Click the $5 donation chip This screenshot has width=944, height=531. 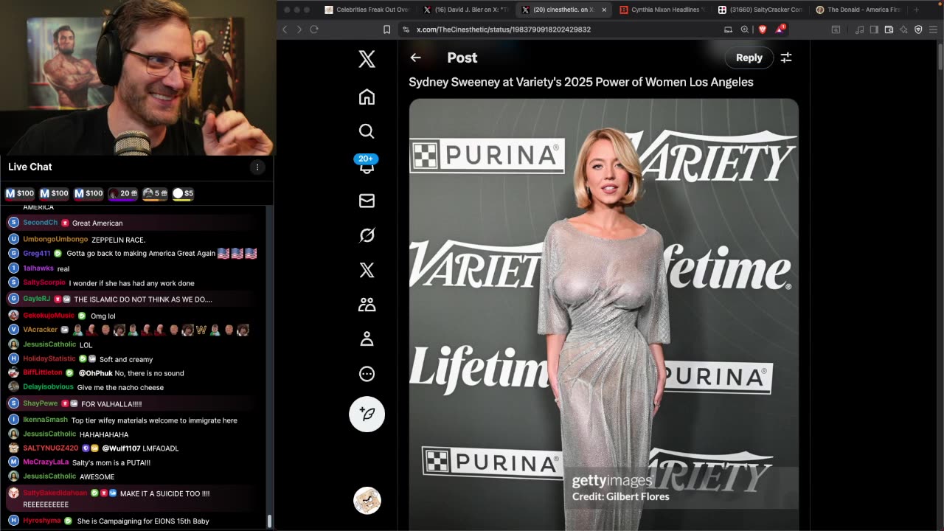tap(183, 193)
